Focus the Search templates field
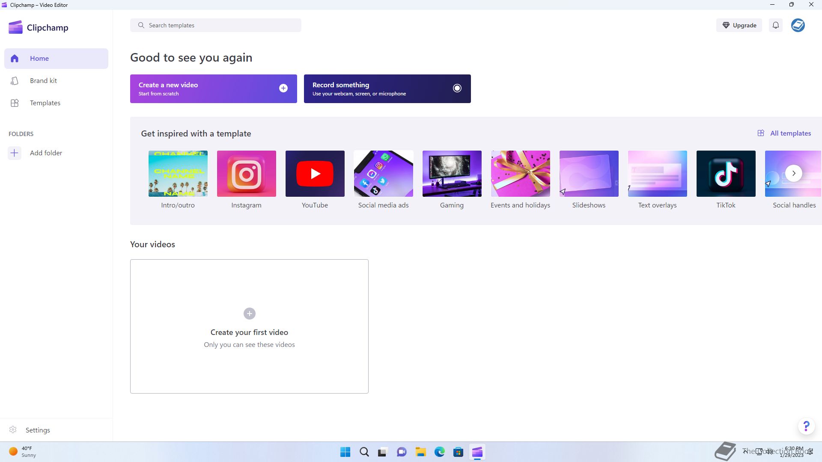The height and width of the screenshot is (462, 822). (x=216, y=25)
